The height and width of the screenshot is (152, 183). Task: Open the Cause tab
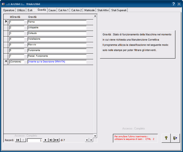point(52,10)
